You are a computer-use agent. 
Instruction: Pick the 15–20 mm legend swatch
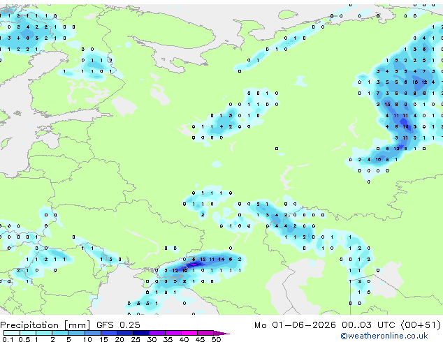click(109, 333)
